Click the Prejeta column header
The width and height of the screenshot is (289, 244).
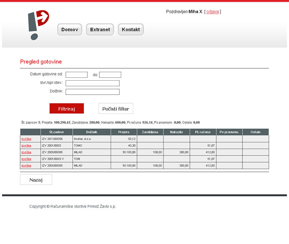tap(124, 132)
